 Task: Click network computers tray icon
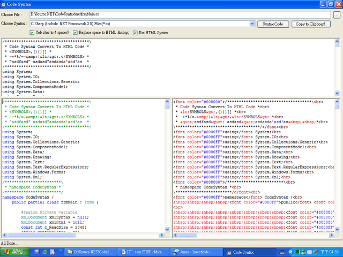coord(316,252)
